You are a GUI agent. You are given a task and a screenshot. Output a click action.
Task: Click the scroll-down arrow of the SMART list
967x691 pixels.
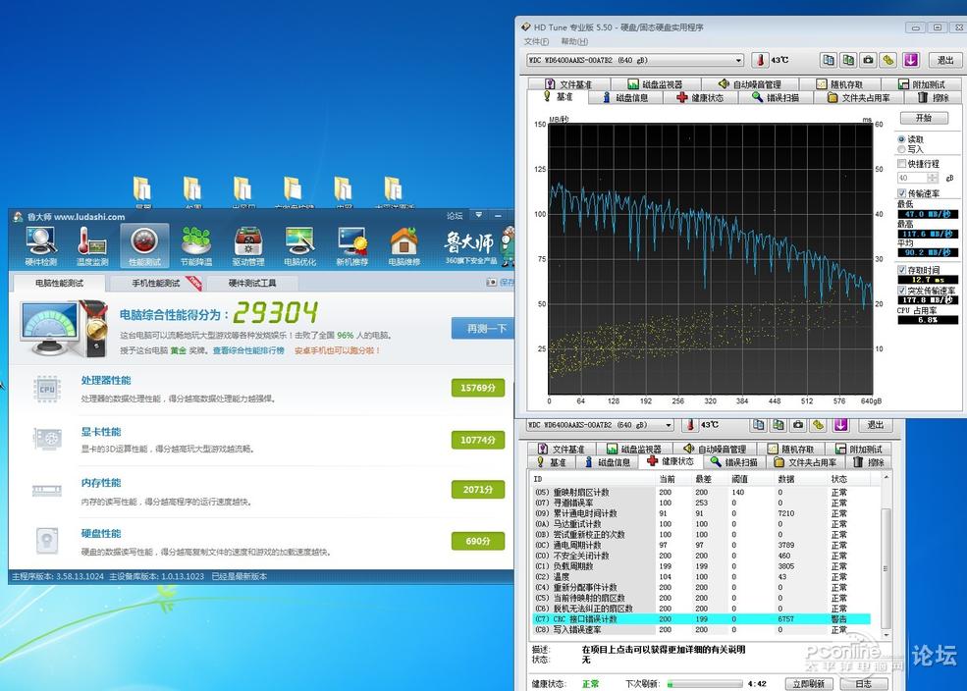click(x=886, y=634)
